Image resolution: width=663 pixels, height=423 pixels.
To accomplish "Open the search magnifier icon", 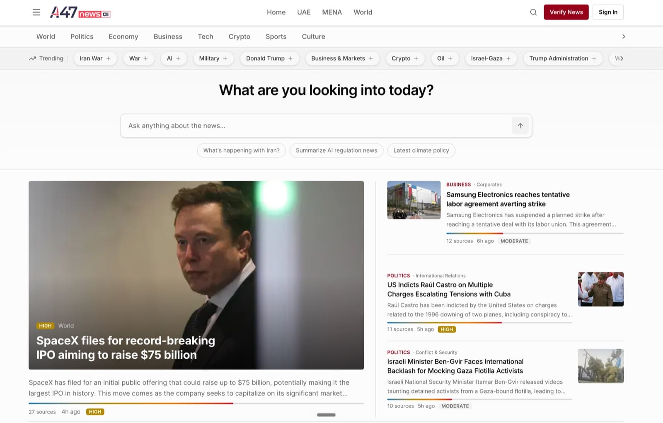I will click(x=533, y=12).
